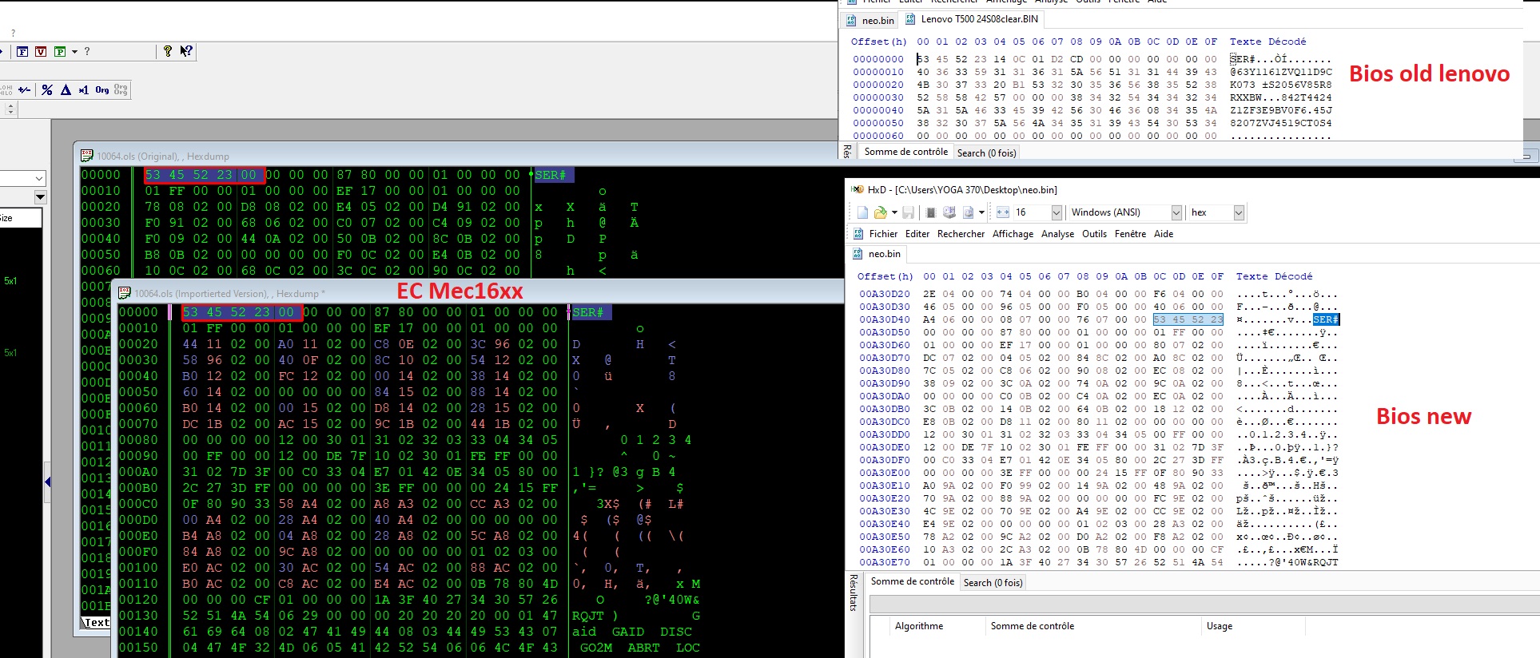The height and width of the screenshot is (658, 1540).
Task: Click the stacked Org/Org icon
Action: pyautogui.click(x=121, y=90)
